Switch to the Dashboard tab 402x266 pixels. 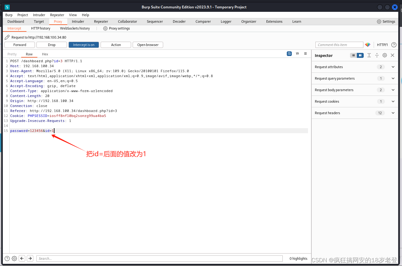click(16, 21)
